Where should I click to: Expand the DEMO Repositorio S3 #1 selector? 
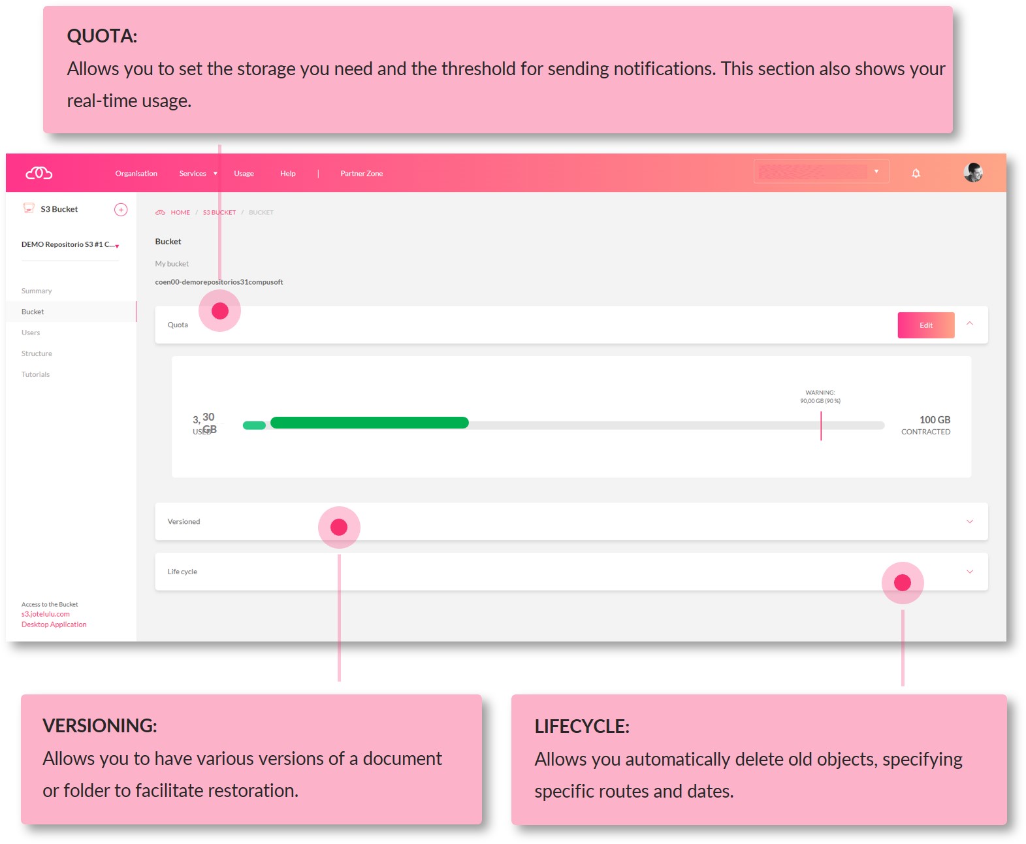71,245
